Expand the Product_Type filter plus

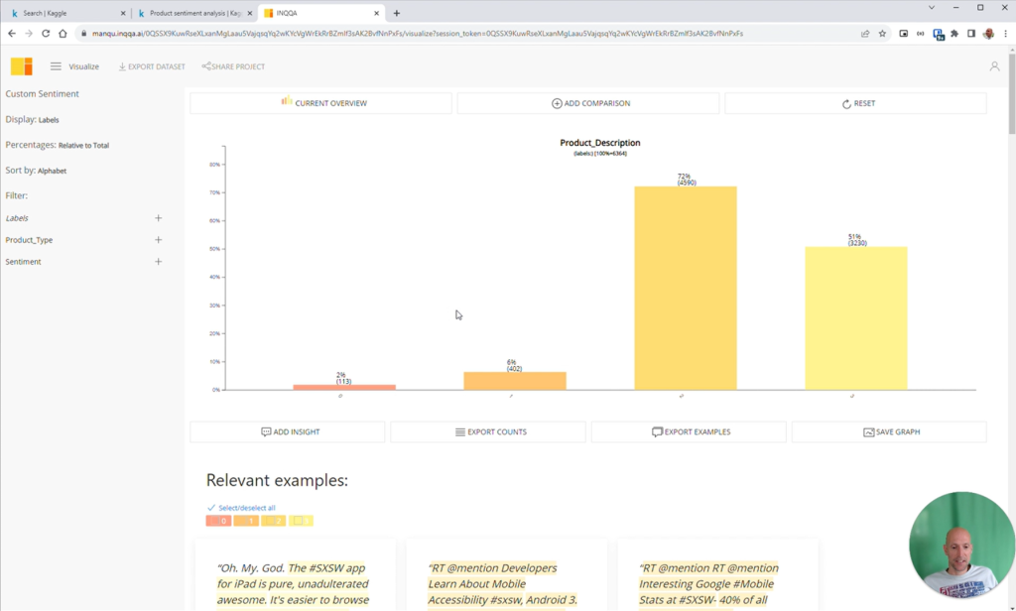[x=158, y=240]
